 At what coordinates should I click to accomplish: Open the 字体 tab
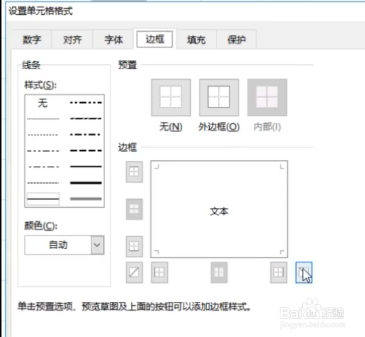tap(113, 39)
